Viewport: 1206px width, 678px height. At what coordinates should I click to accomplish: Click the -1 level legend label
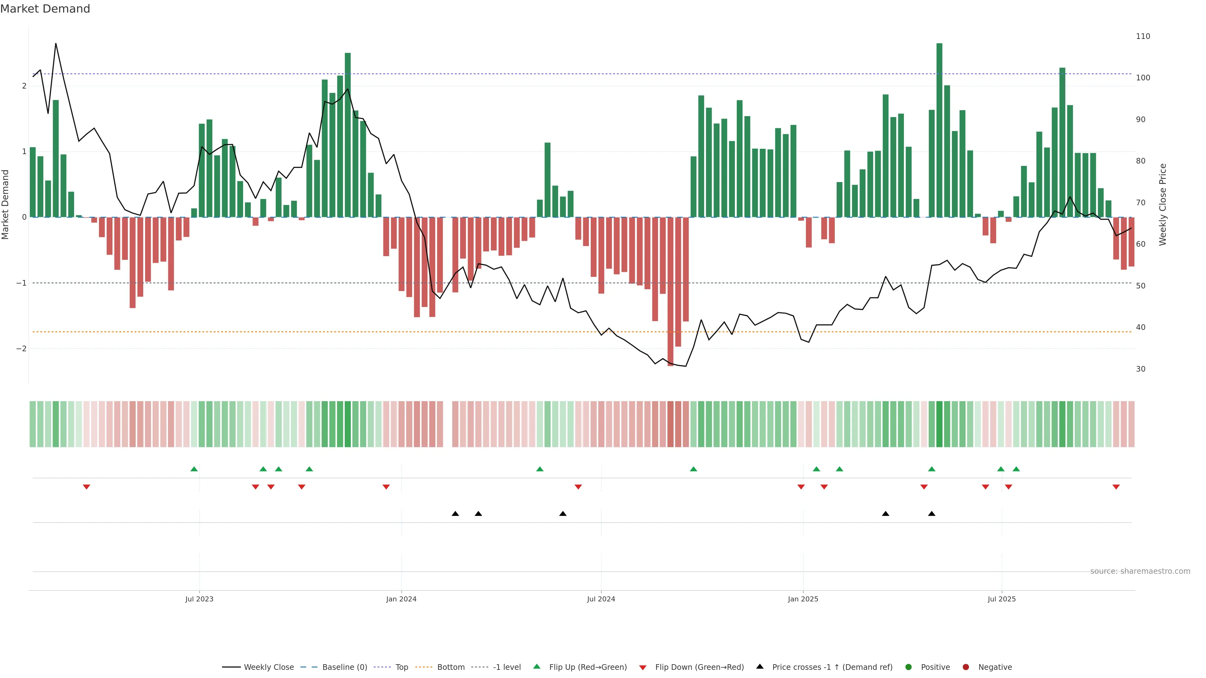coord(507,667)
